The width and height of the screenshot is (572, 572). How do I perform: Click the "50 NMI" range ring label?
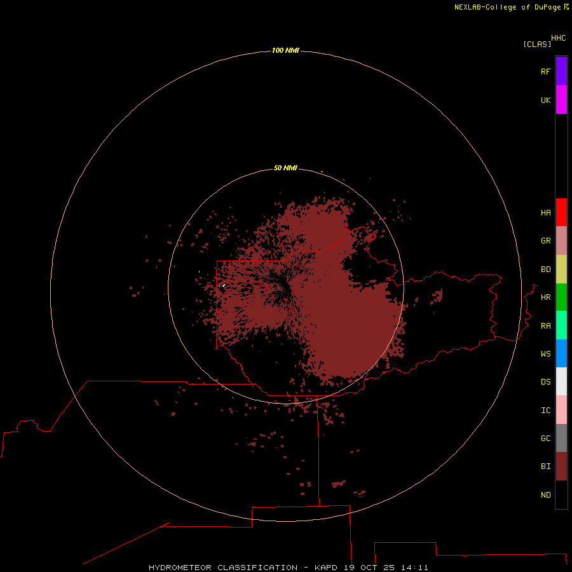pos(285,168)
